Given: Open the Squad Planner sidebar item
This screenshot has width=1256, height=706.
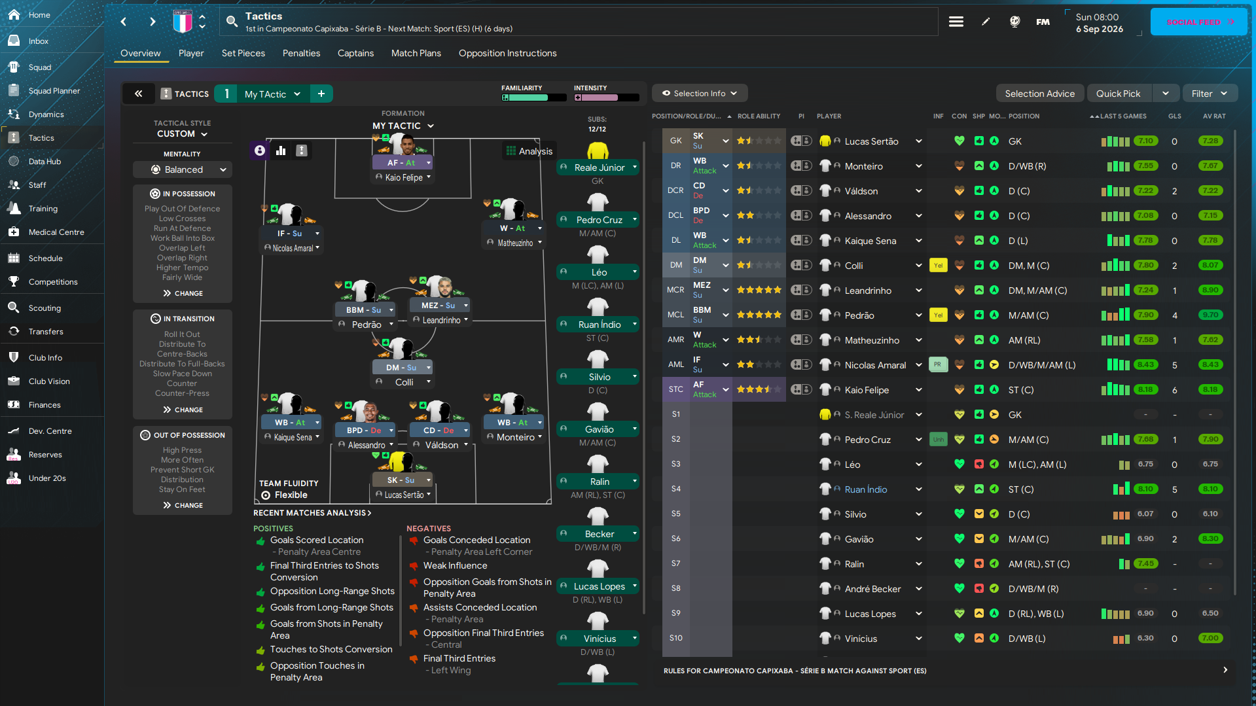Looking at the screenshot, I should click(54, 90).
